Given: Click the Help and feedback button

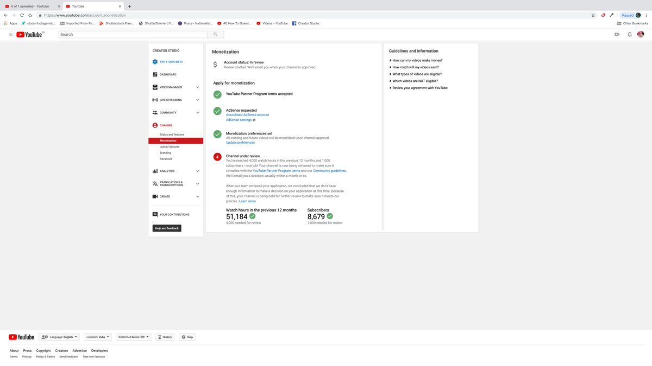Looking at the screenshot, I should coord(167,228).
